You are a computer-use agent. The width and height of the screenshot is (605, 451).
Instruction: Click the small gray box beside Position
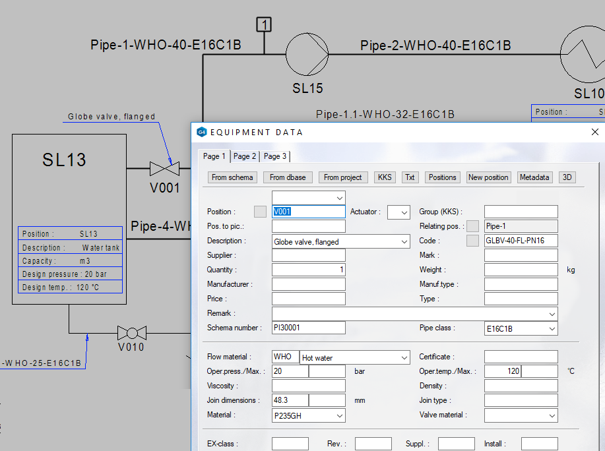(261, 212)
